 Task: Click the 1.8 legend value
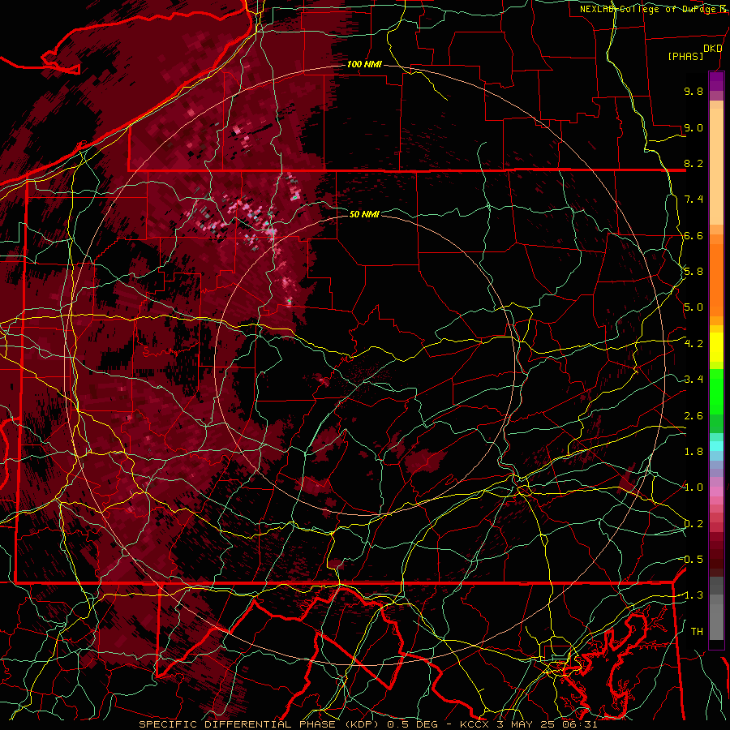tap(693, 452)
